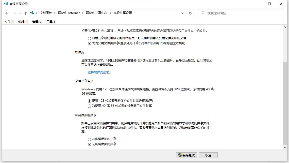This screenshot has height=163, width=289.
Task: Enable 使用 128 位加密帮助保护文件共享连接
Action: [89, 101]
